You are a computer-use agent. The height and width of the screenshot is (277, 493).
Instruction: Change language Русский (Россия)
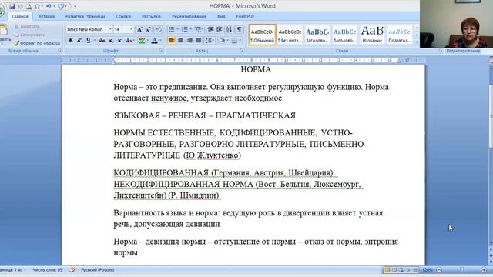click(98, 270)
